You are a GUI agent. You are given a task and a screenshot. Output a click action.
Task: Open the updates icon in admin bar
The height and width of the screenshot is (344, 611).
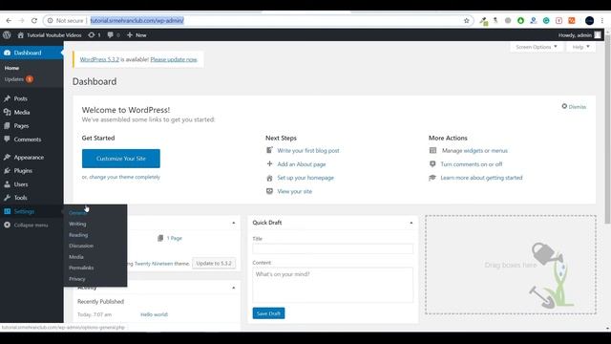95,35
